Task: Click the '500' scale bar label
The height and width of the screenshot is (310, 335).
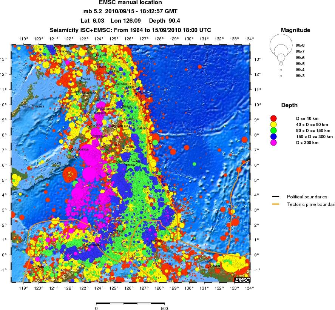Action: click(164, 308)
